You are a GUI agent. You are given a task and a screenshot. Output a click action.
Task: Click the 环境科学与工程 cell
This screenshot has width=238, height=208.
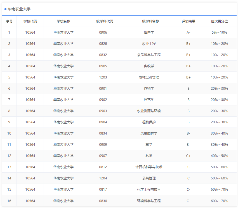pyautogui.click(x=149, y=201)
